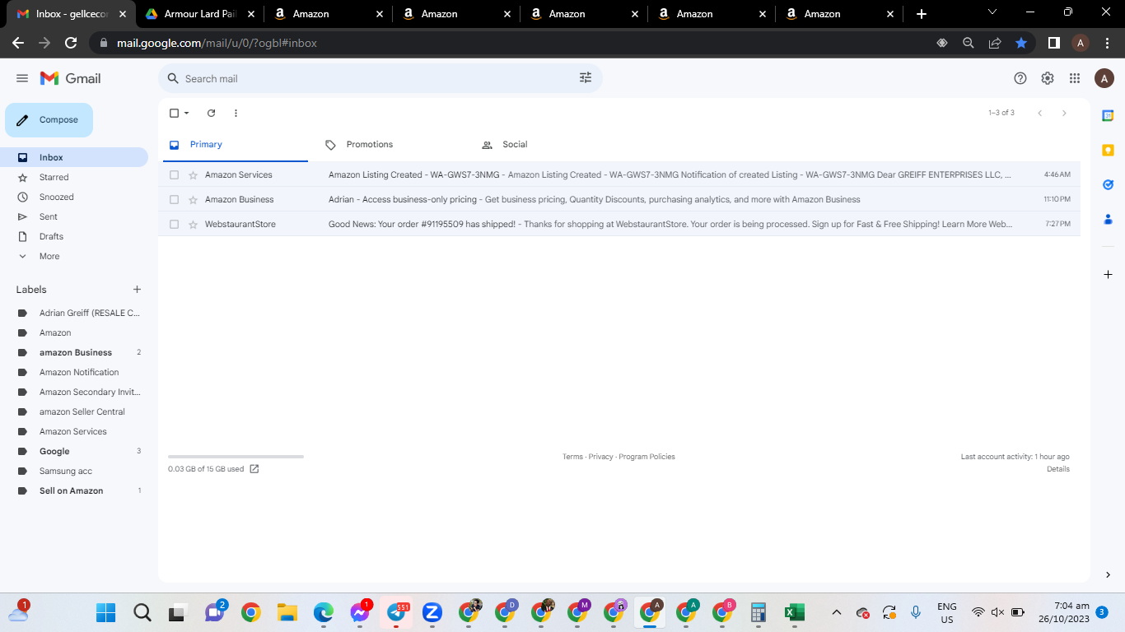This screenshot has height=632, width=1125.
Task: Get add-ons plus icon in side panel
Action: (1108, 274)
